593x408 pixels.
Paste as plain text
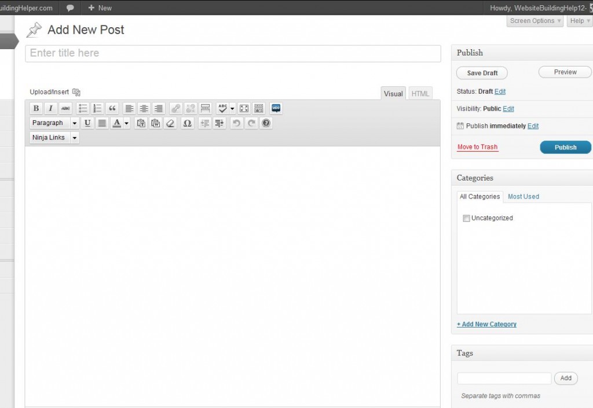141,123
